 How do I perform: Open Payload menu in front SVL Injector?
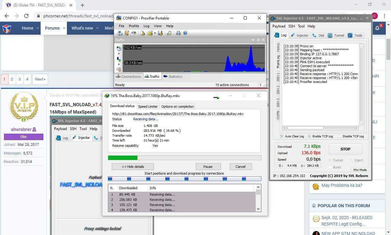(279, 26)
